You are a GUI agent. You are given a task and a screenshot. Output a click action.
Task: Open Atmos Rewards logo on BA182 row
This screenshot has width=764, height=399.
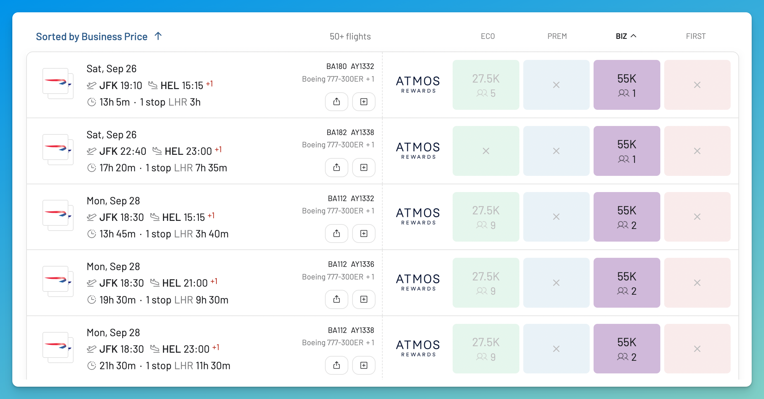[x=418, y=151]
